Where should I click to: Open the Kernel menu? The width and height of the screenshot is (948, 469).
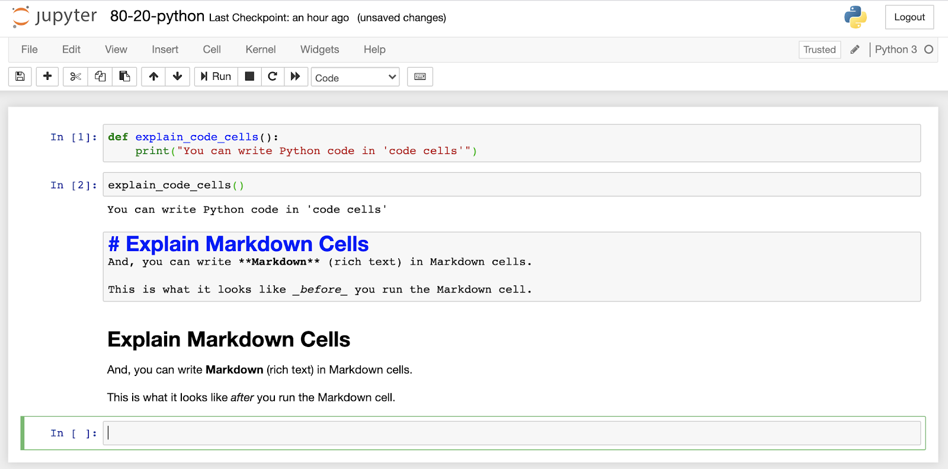261,50
